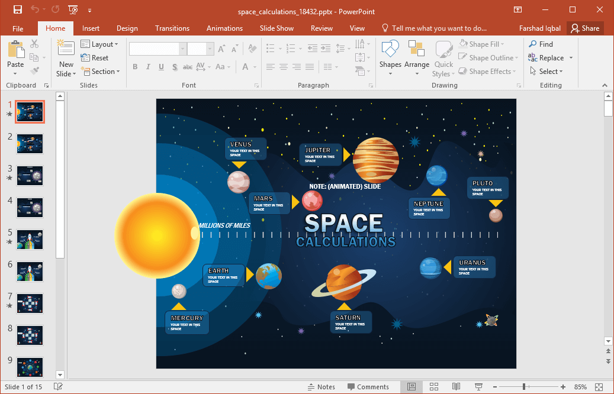
Task: Open the font name dropdown arrow
Action: (x=182, y=49)
